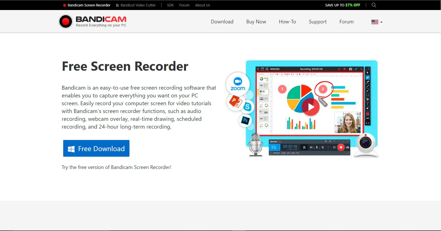Expand the US flag language dropdown
Viewport: 441px width, 231px height.
point(377,22)
